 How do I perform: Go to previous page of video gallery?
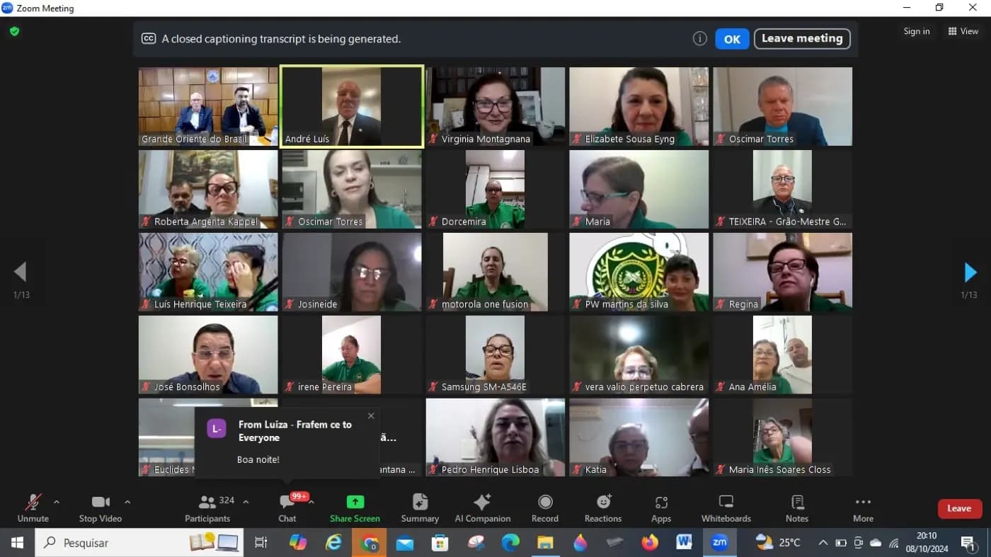(x=20, y=272)
